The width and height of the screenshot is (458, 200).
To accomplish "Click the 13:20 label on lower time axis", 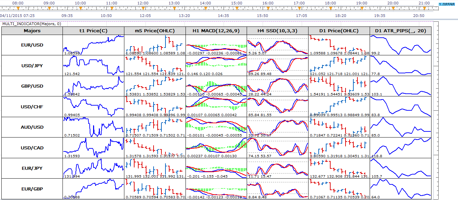I will (184, 16).
